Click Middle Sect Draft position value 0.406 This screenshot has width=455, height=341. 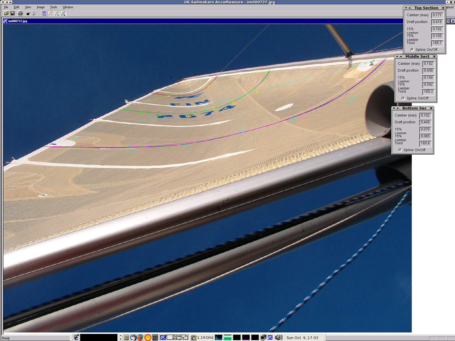tap(428, 71)
